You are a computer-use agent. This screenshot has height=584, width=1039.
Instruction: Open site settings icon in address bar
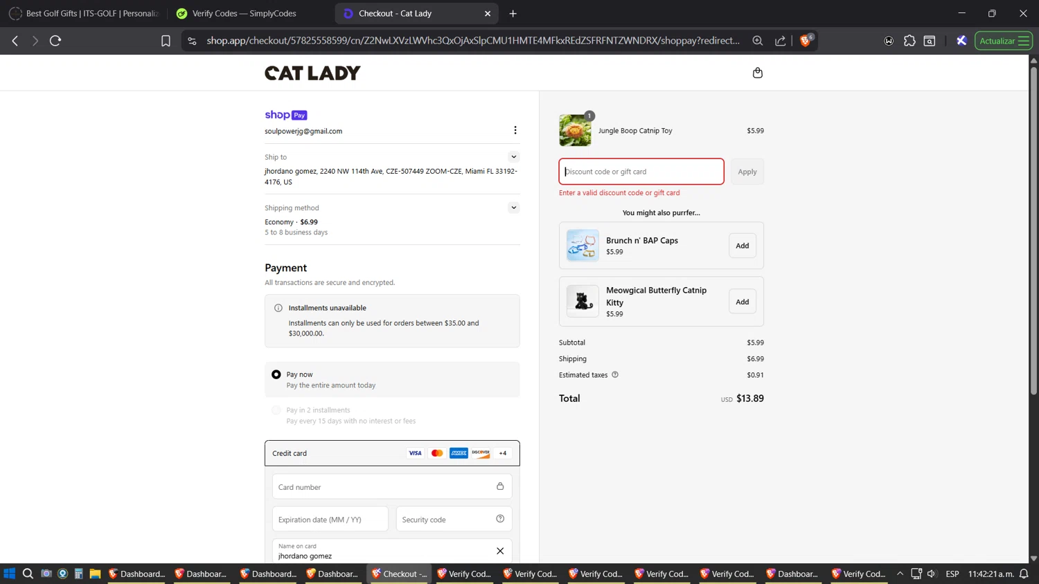click(192, 41)
